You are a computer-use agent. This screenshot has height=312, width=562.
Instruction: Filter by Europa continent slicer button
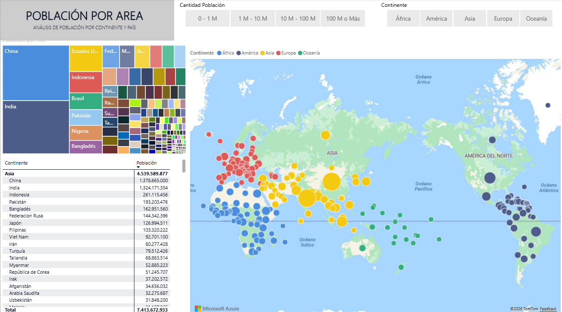[503, 19]
